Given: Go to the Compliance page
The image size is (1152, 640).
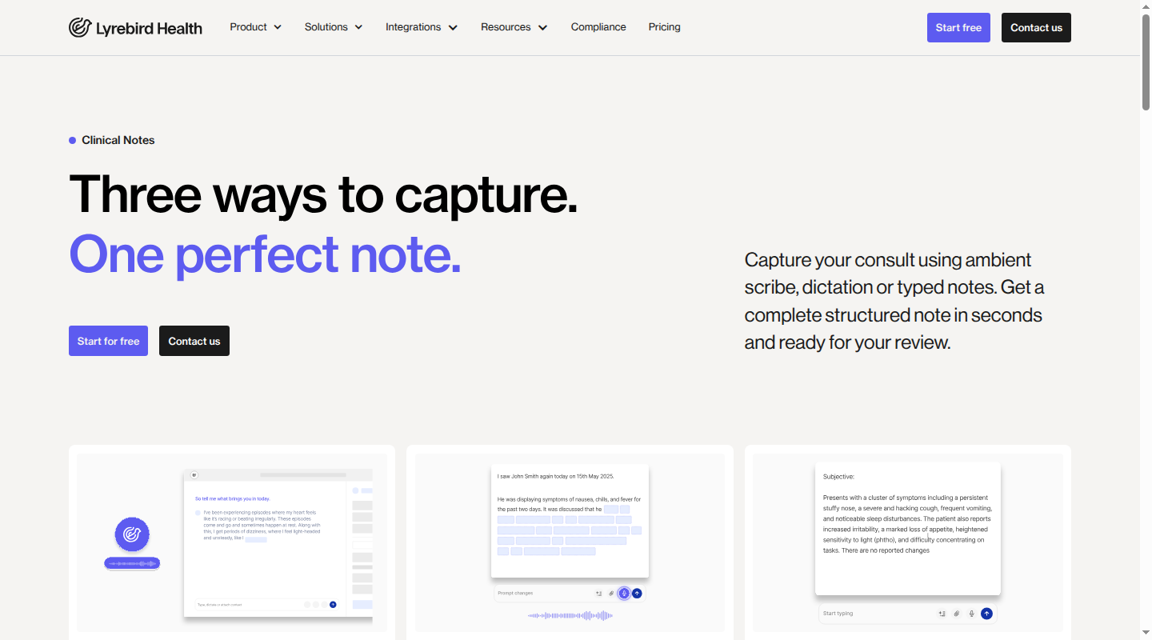Looking at the screenshot, I should (x=598, y=27).
